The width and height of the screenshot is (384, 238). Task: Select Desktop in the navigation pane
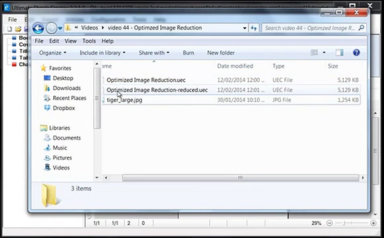(63, 78)
